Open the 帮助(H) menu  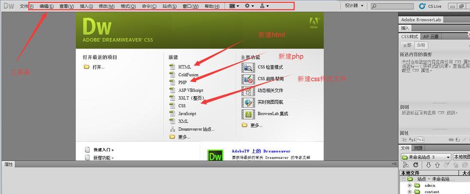212,6
